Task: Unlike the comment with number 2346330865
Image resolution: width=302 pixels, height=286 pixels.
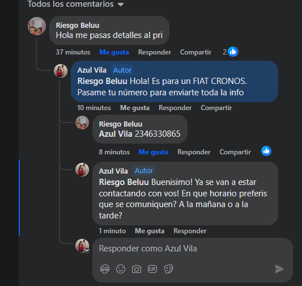Action: 154,152
